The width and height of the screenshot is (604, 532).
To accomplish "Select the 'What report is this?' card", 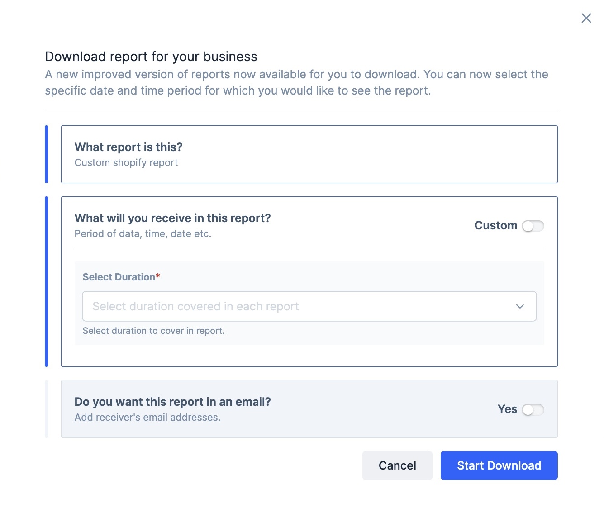I will pyautogui.click(x=309, y=154).
